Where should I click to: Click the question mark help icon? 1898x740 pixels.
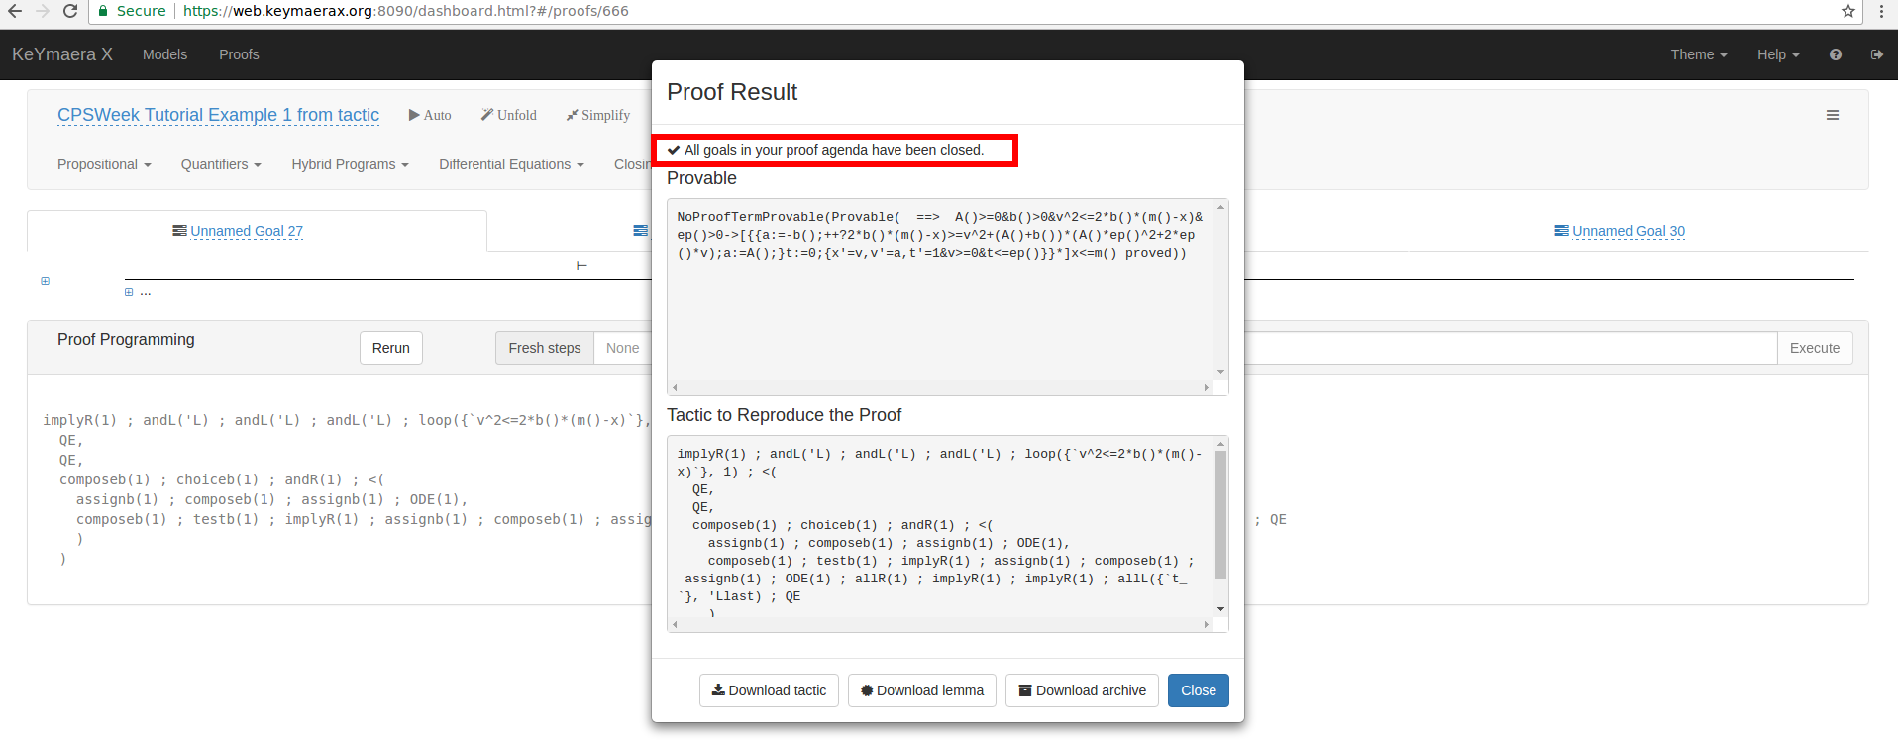click(x=1836, y=54)
